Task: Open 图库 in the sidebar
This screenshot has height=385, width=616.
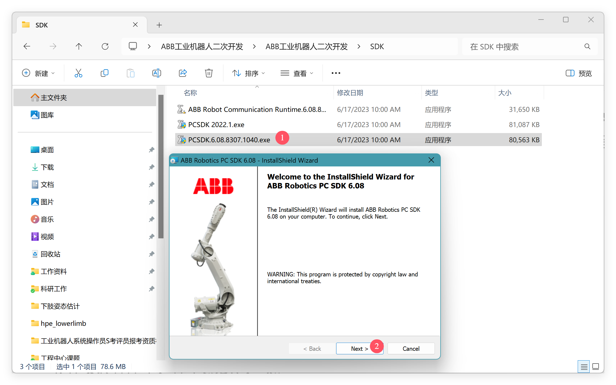Action: pos(42,115)
